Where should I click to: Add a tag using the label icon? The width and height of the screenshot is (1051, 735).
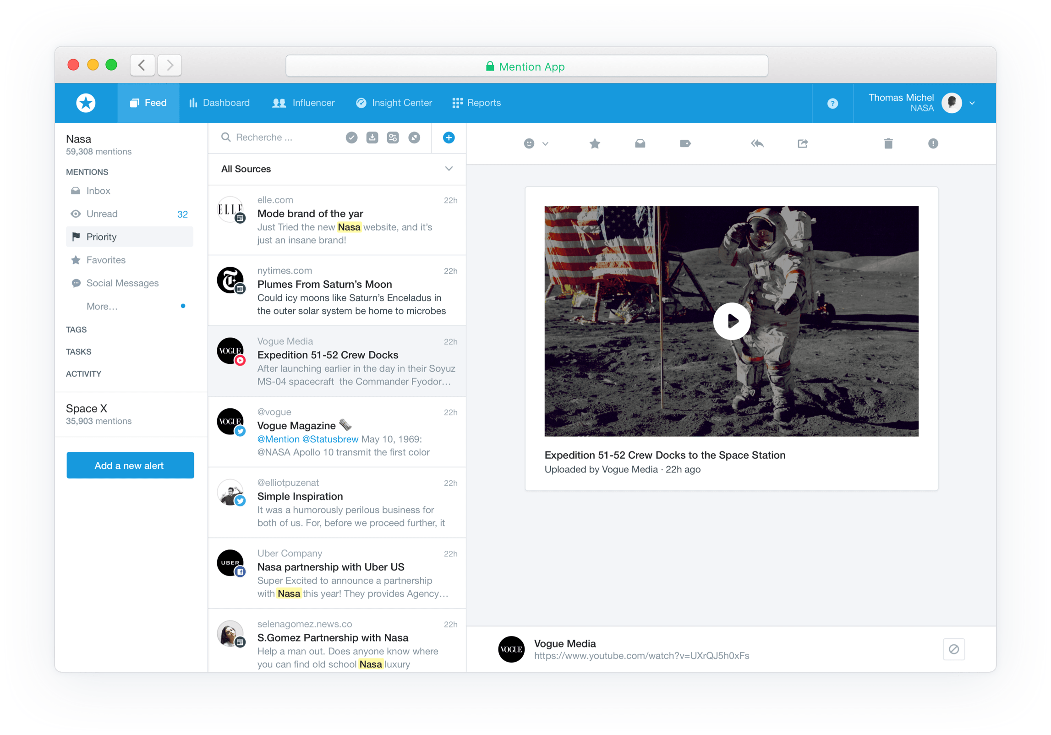tap(685, 143)
